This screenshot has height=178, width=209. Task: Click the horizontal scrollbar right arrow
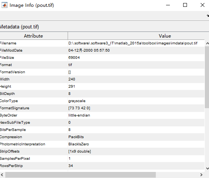(201, 175)
